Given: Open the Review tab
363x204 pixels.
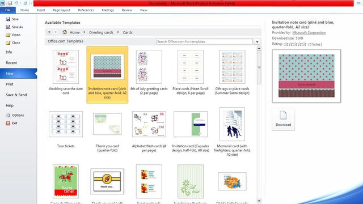Looking at the screenshot, I should pyautogui.click(x=127, y=10).
